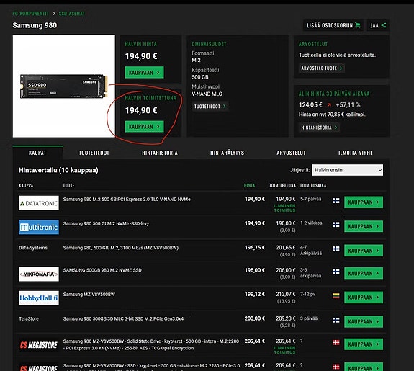The image size is (414, 371).
Task: Click the Finnish flag in the Datatronic row
Action: [x=336, y=200]
